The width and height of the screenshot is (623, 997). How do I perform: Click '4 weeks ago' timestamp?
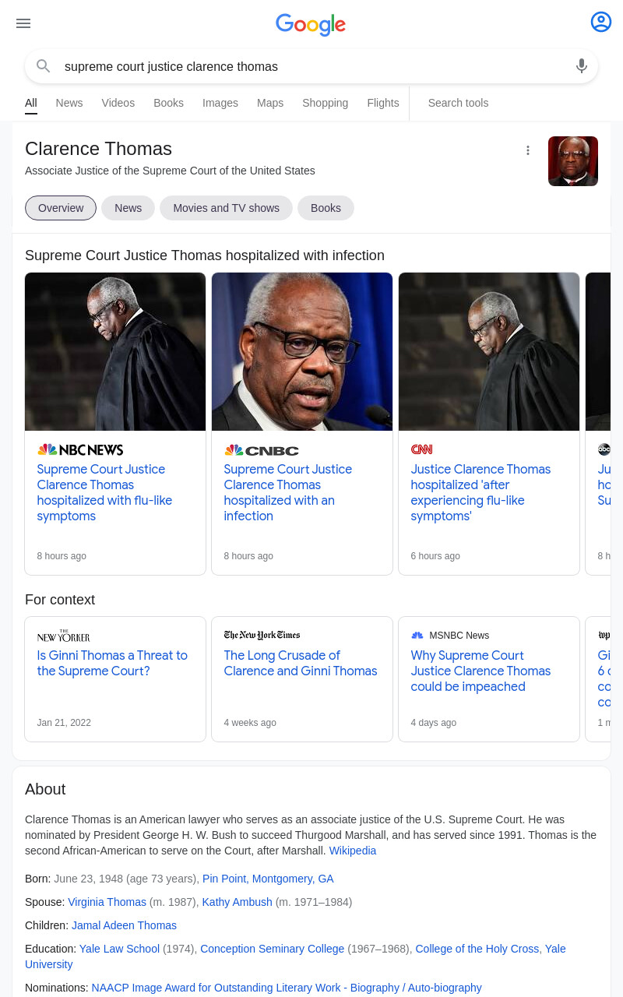point(250,723)
